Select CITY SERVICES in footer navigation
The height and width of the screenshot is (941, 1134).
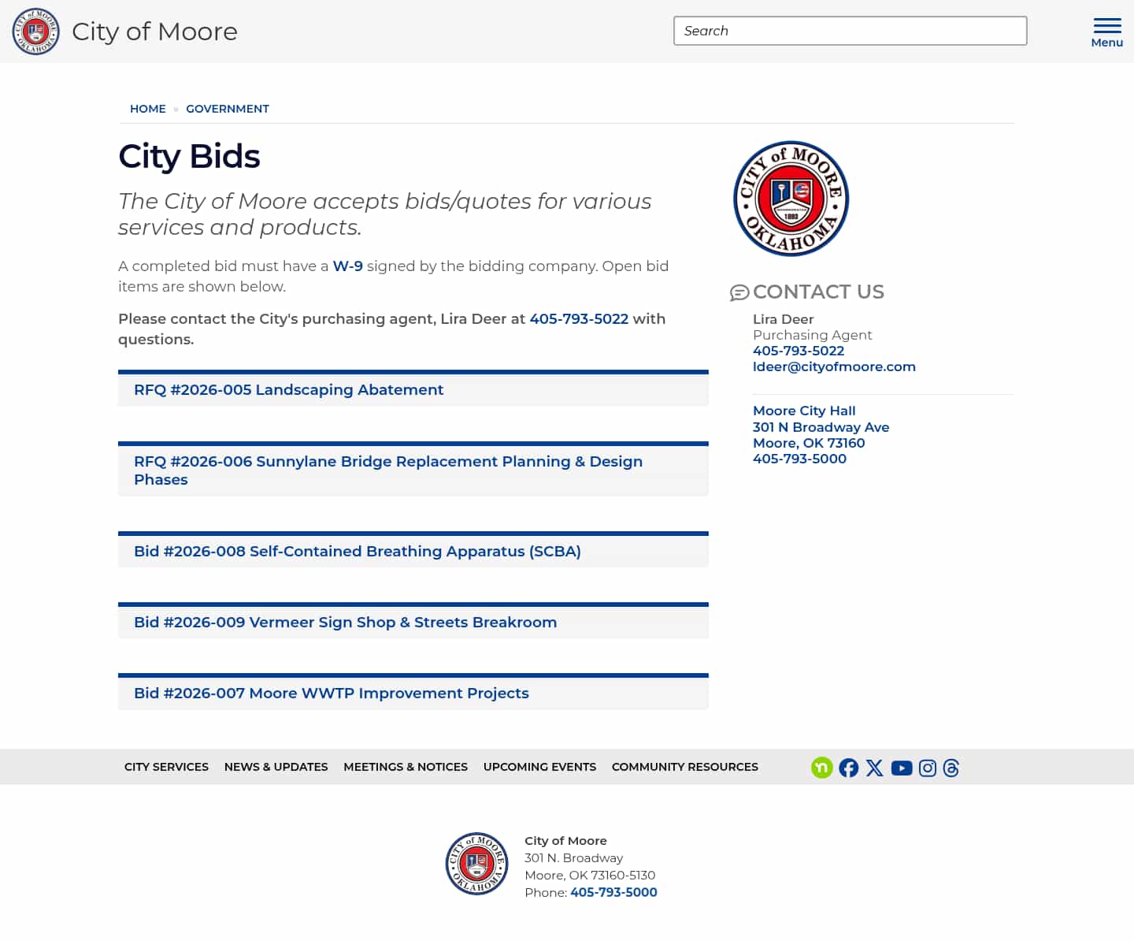coord(166,767)
